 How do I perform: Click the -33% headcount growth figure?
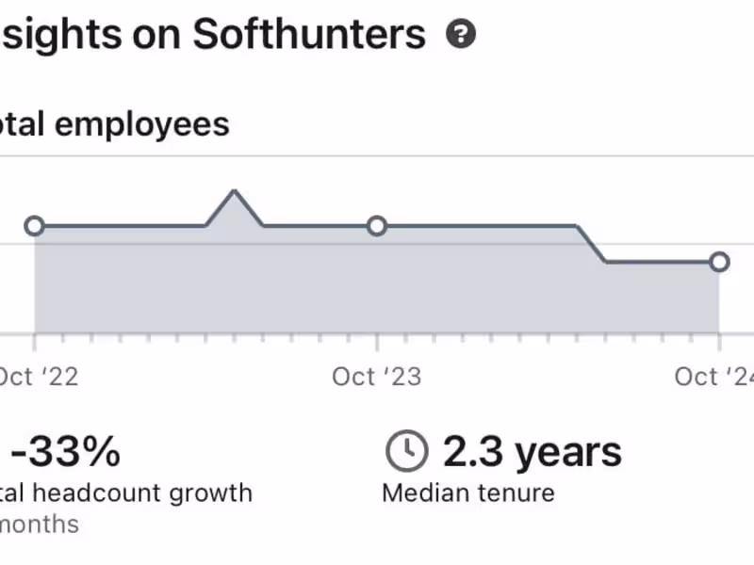[68, 453]
